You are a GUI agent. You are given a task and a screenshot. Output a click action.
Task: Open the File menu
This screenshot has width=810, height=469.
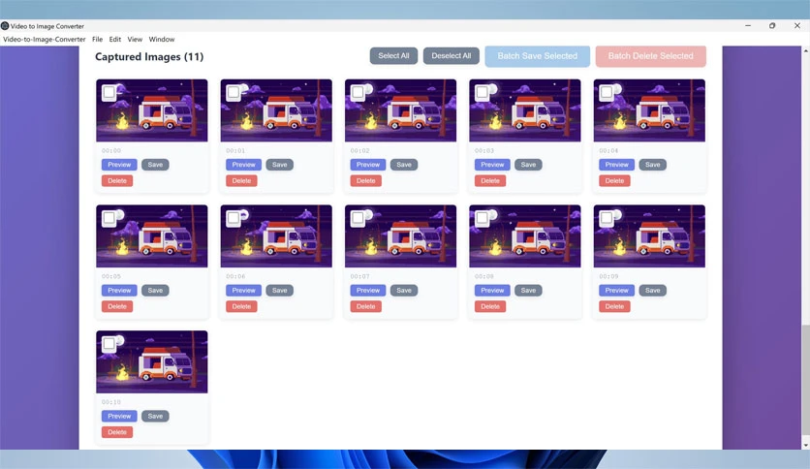pyautogui.click(x=97, y=40)
